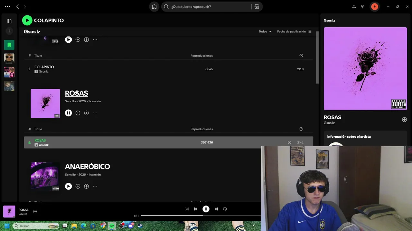412x231 pixels.
Task: Open the three-dots app menu
Action: [7, 6]
